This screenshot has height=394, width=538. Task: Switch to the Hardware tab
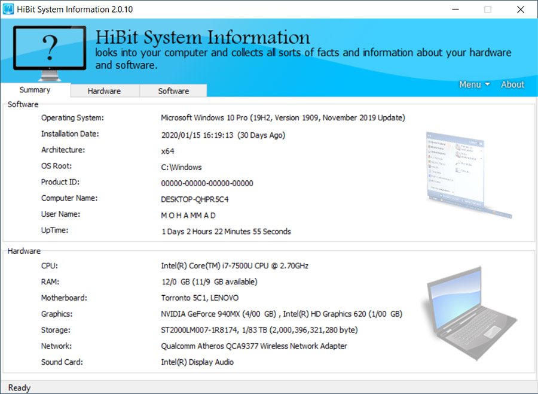click(x=104, y=91)
